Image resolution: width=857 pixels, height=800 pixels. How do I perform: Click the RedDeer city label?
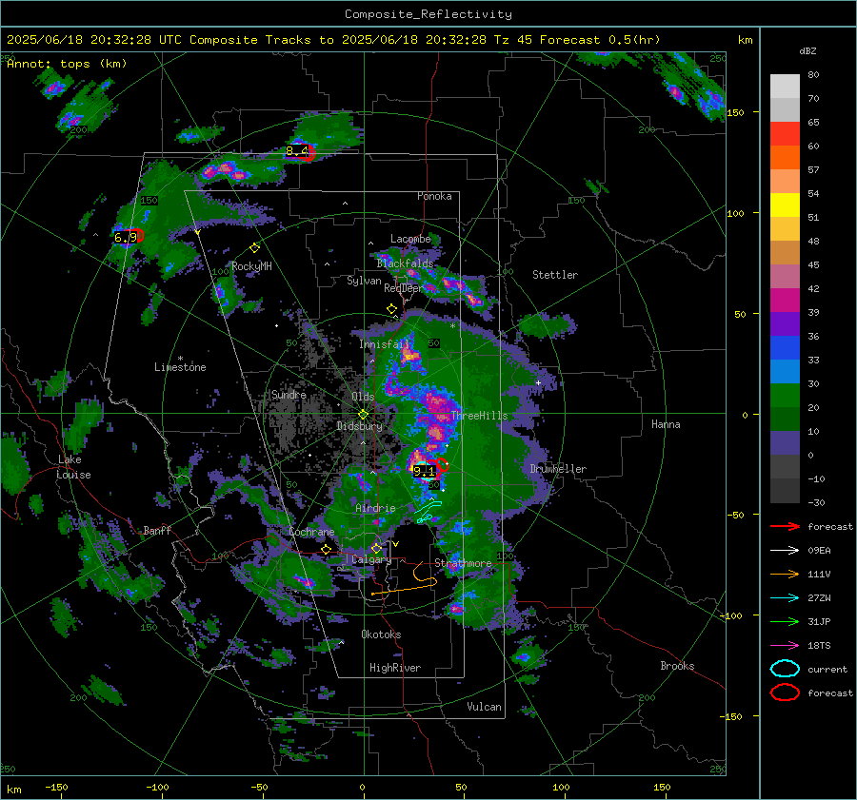pyautogui.click(x=404, y=288)
